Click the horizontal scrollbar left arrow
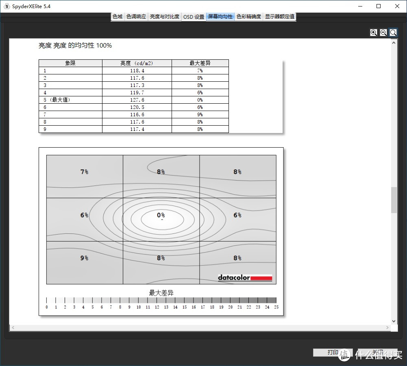 pyautogui.click(x=13, y=328)
